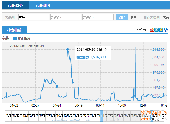This screenshot has height=124, width=170.
Task: Click the 关键词3 input field
Action: tap(98, 17)
